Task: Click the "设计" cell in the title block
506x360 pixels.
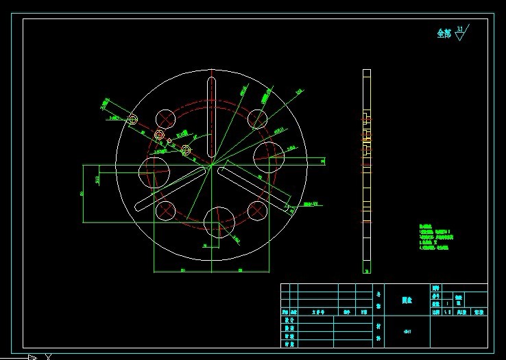Action: point(289,320)
